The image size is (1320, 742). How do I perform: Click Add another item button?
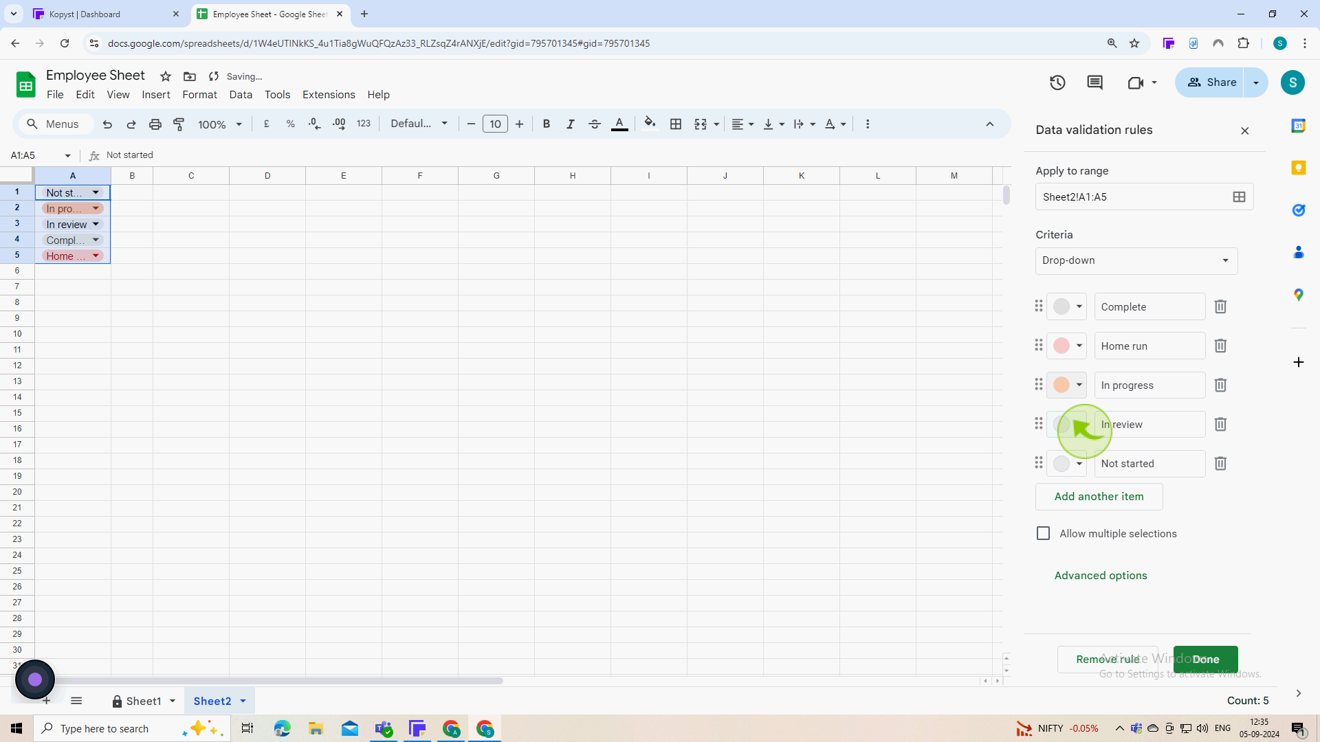pos(1099,496)
